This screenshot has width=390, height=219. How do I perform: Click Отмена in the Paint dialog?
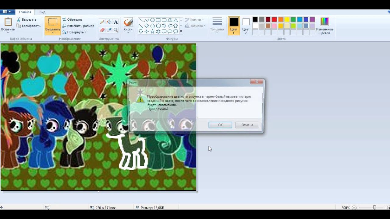pyautogui.click(x=247, y=125)
